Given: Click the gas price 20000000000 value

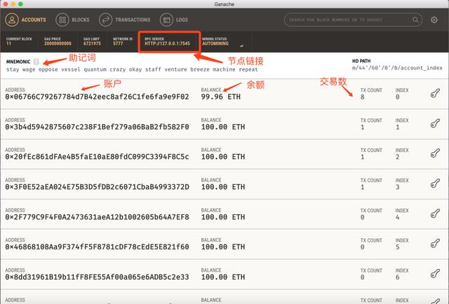Looking at the screenshot, I should [x=58, y=43].
